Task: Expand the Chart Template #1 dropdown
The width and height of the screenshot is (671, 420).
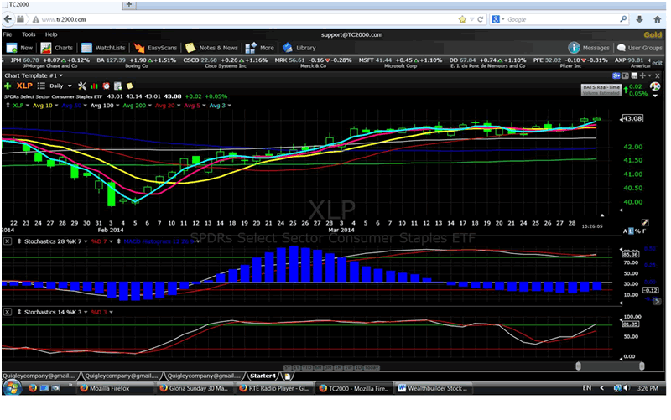Action: (34, 75)
